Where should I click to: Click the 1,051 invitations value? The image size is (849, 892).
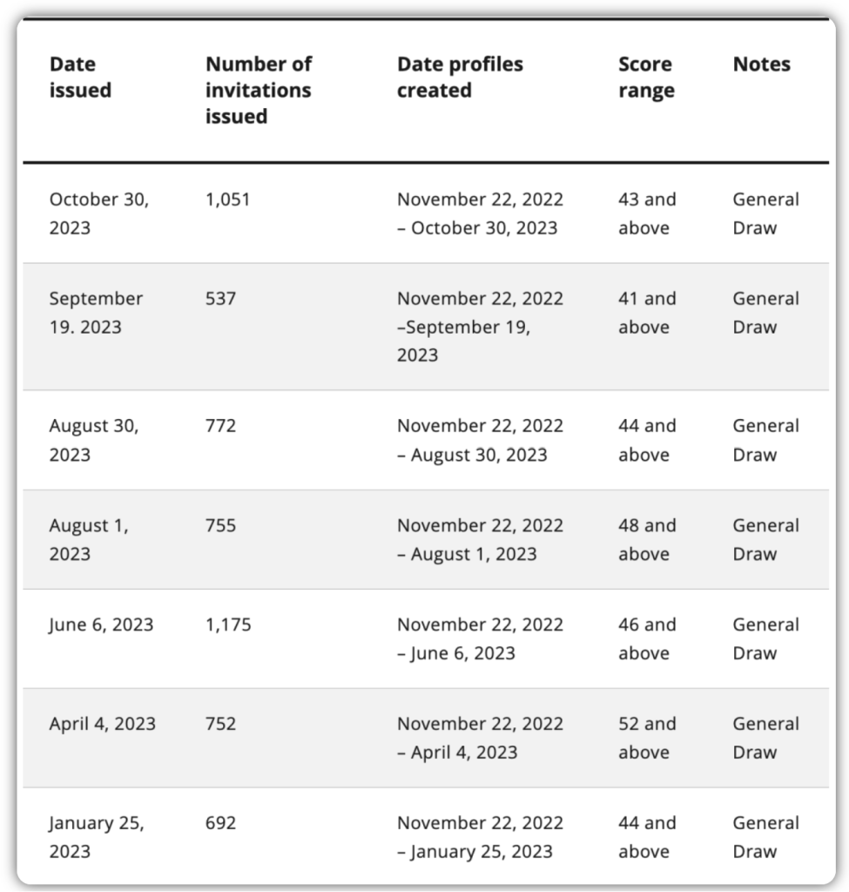[227, 199]
